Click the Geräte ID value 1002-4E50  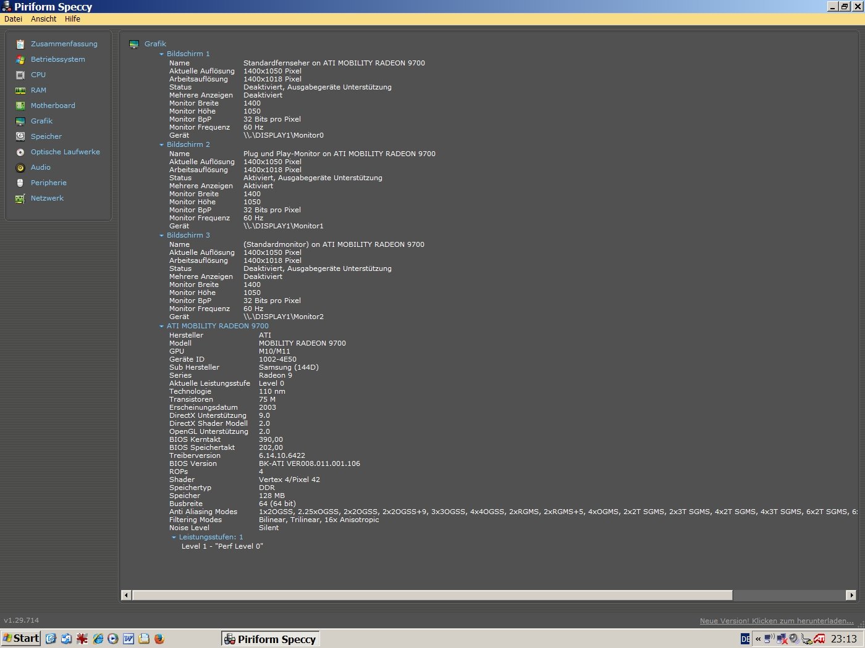277,360
